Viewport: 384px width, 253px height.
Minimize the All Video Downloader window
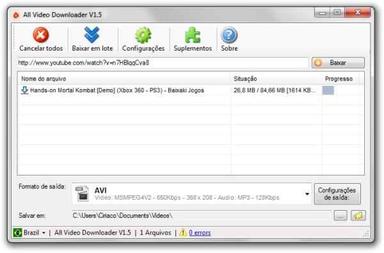[322, 13]
